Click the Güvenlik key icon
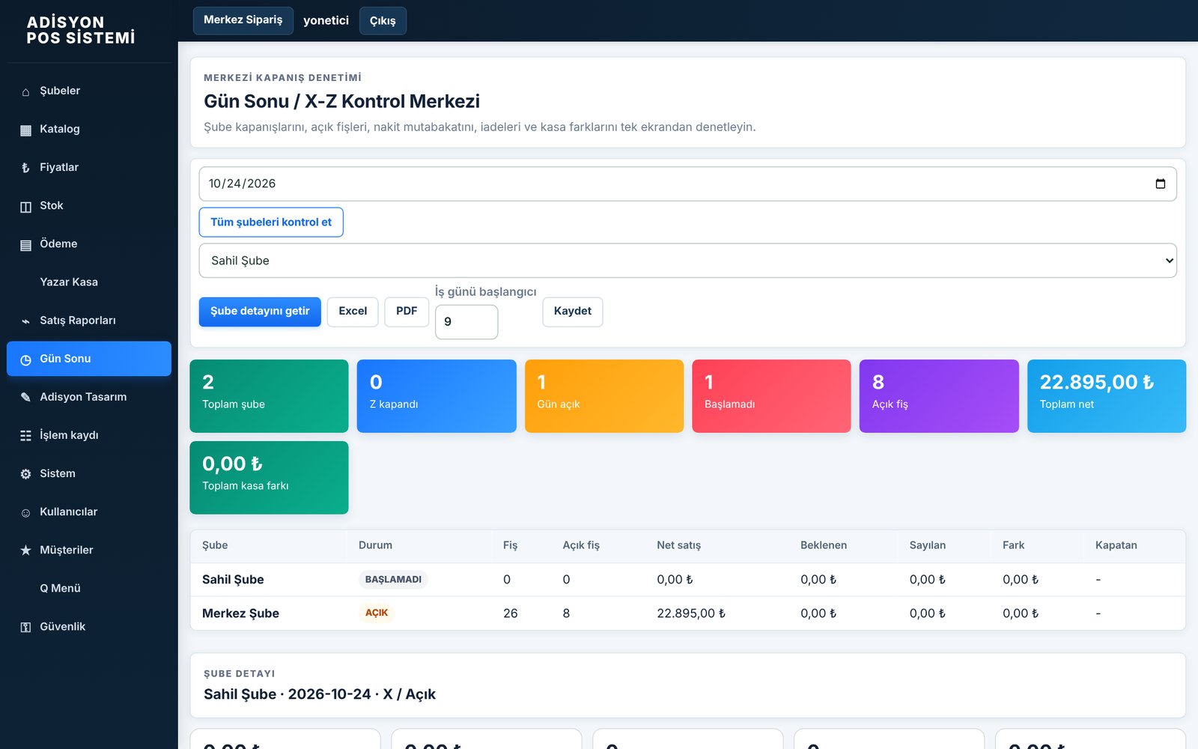This screenshot has height=749, width=1198. coord(25,627)
